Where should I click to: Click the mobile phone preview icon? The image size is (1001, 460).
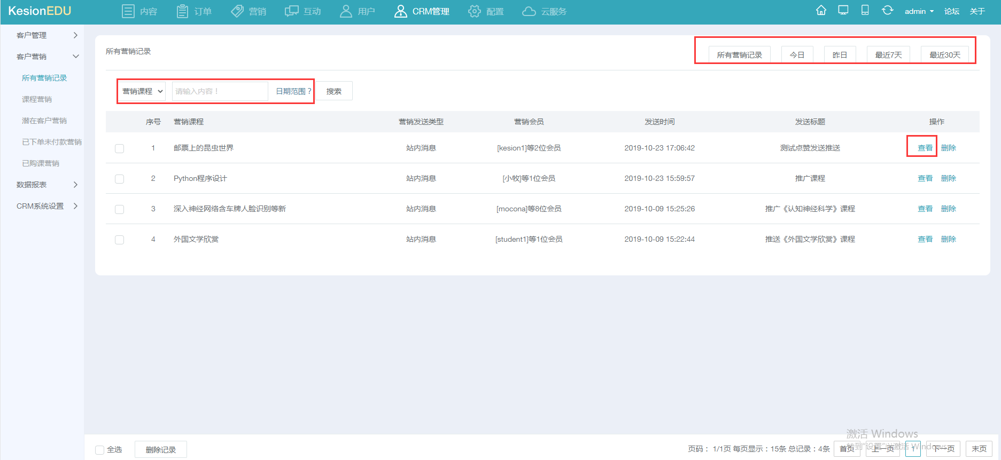tap(865, 11)
